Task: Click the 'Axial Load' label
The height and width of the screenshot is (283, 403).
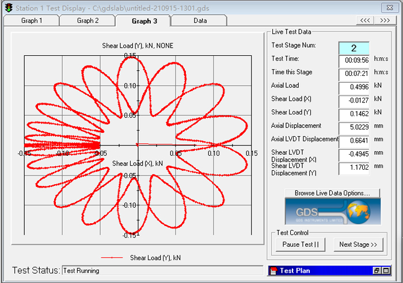Action: 285,85
